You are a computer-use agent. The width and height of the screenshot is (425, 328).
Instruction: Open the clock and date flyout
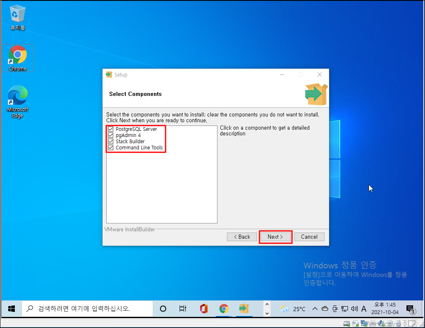(x=385, y=309)
